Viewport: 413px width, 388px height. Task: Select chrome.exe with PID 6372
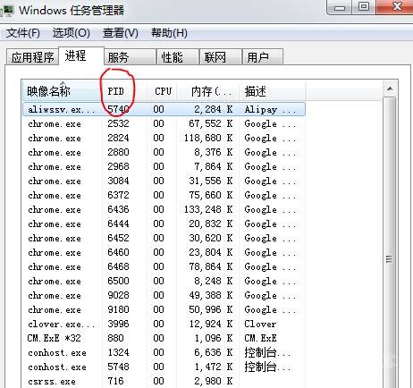pyautogui.click(x=164, y=195)
